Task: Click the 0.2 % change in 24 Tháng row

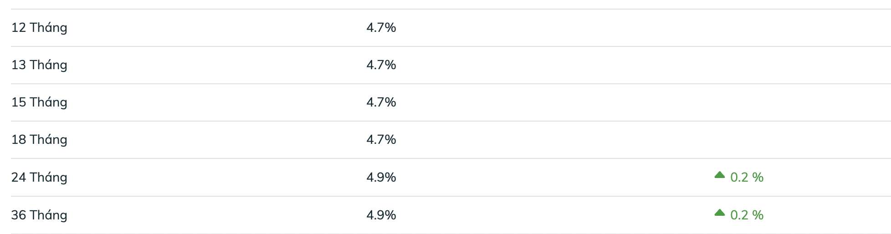Action: 747,178
